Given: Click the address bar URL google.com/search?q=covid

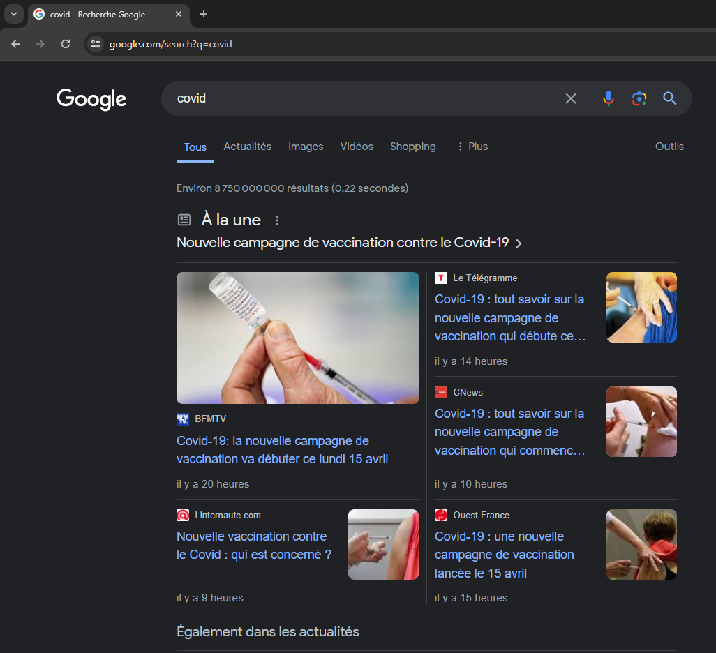Looking at the screenshot, I should [x=171, y=44].
